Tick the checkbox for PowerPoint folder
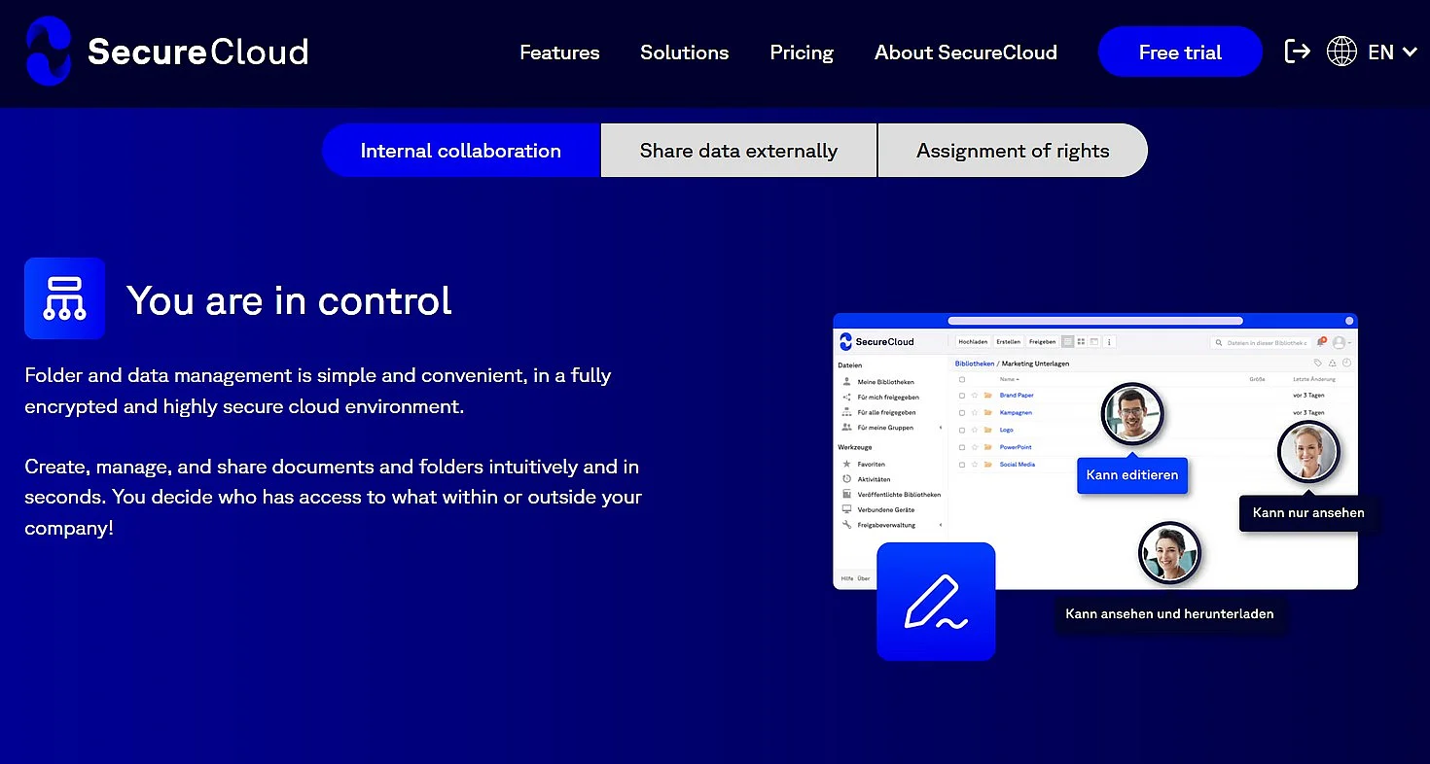 click(x=962, y=447)
